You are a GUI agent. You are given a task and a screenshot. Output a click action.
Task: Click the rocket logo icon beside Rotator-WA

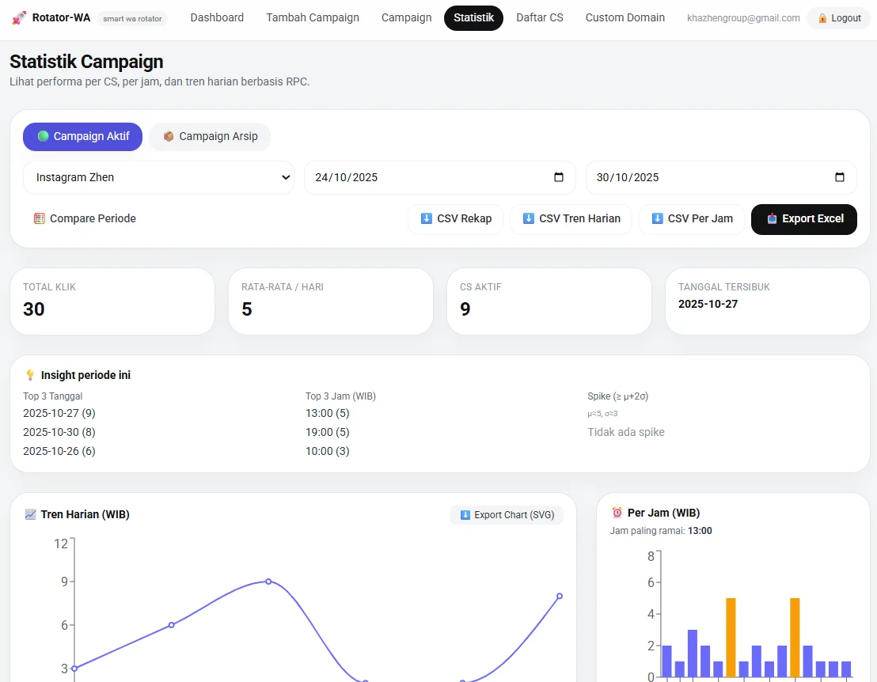[19, 17]
